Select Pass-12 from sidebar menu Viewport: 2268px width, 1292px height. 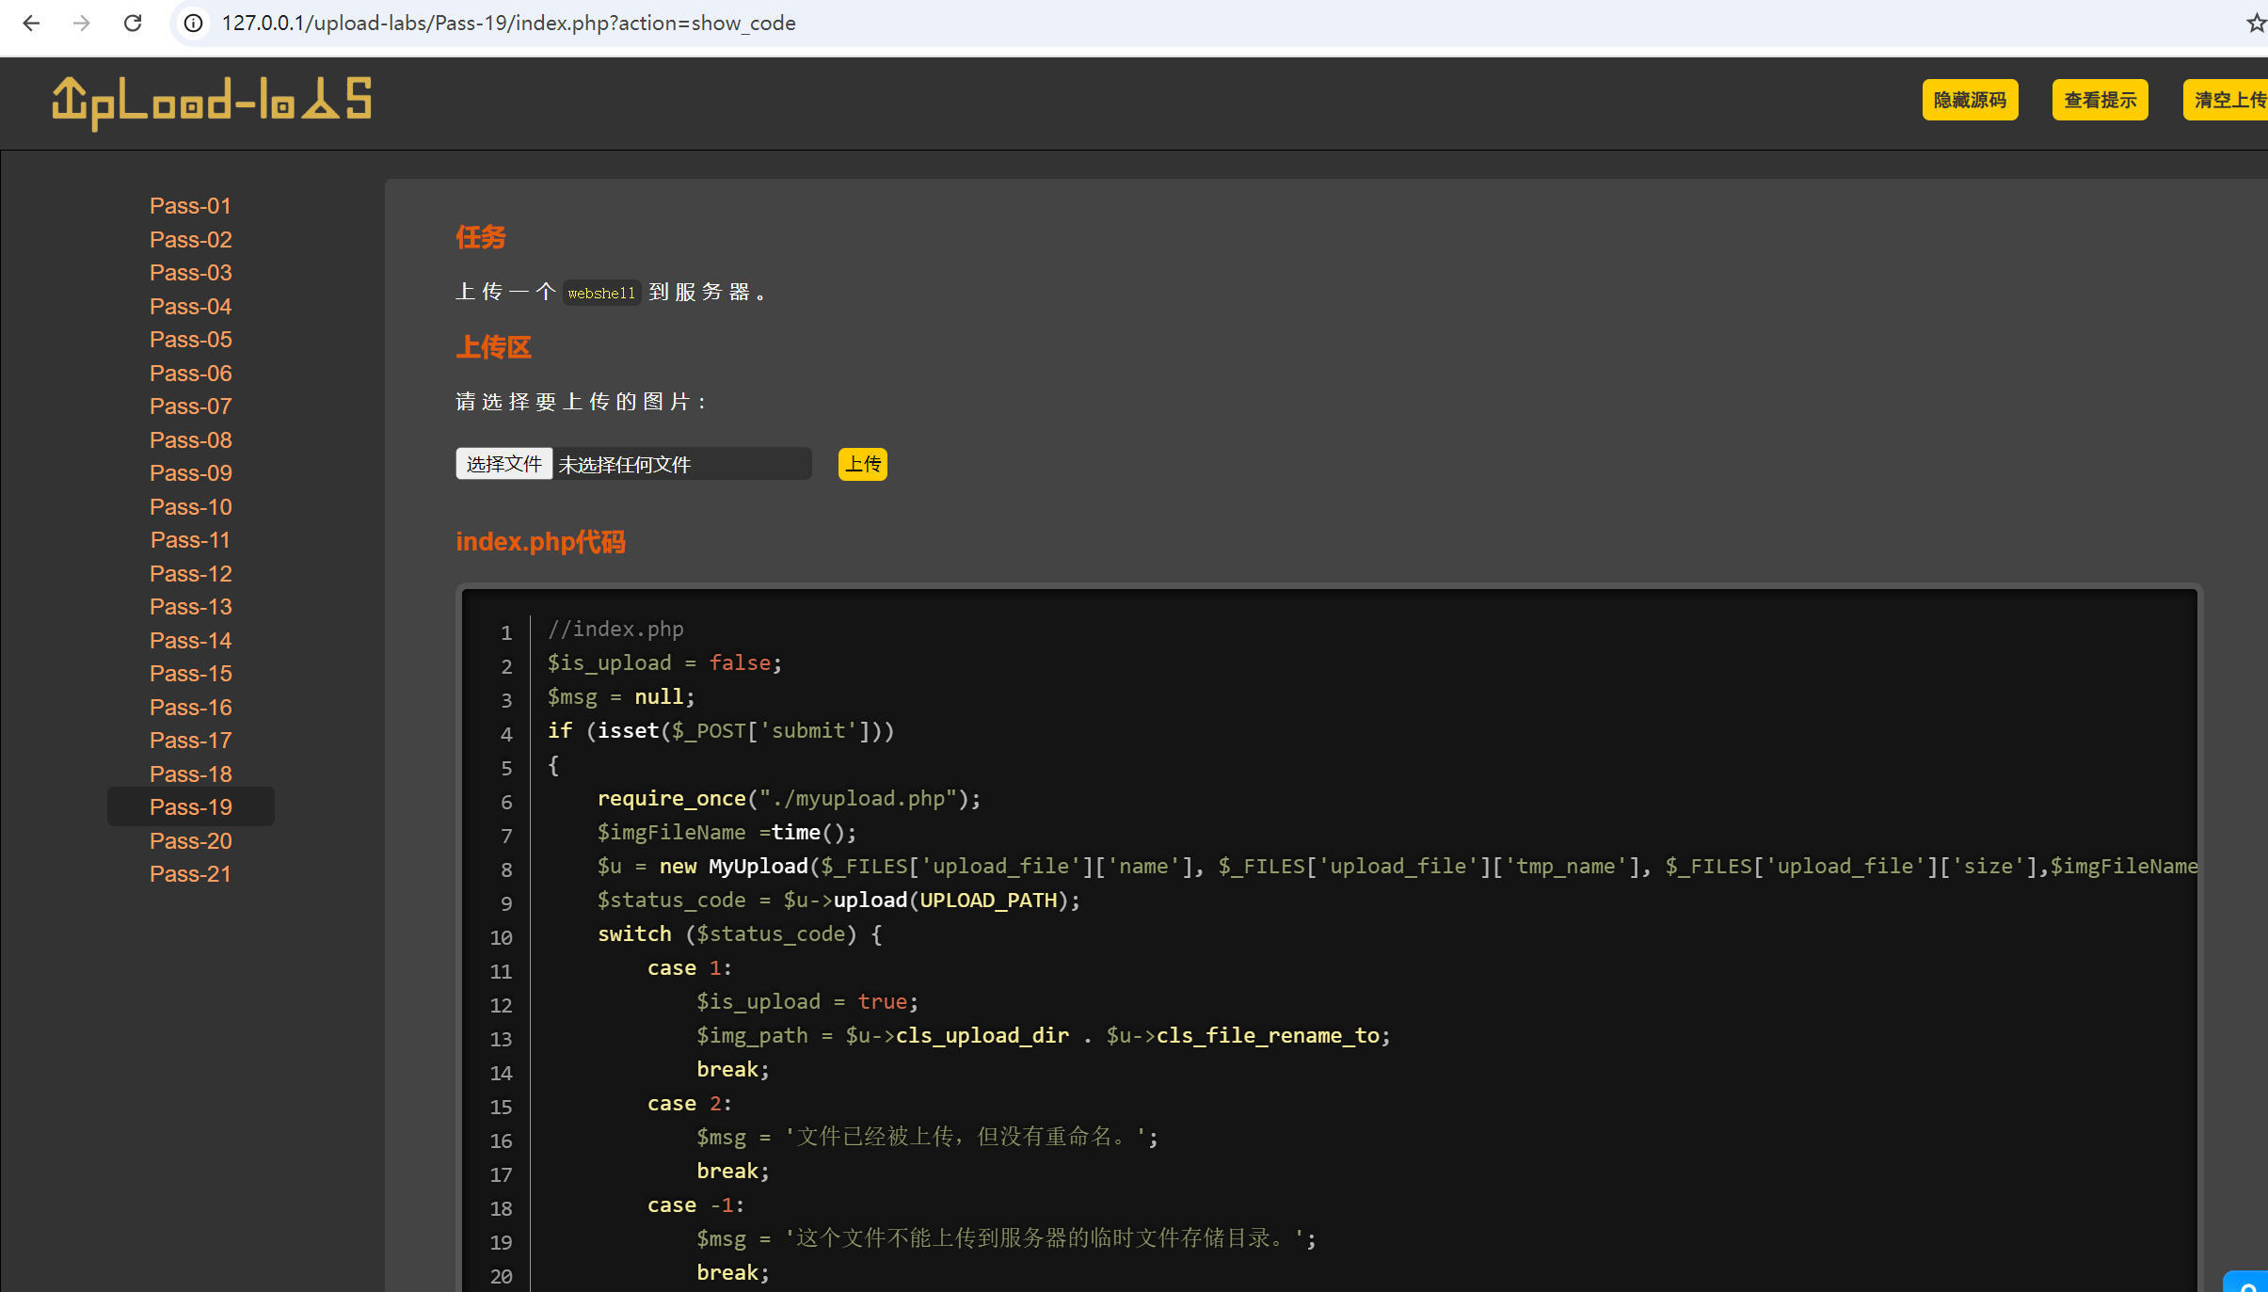pos(190,574)
